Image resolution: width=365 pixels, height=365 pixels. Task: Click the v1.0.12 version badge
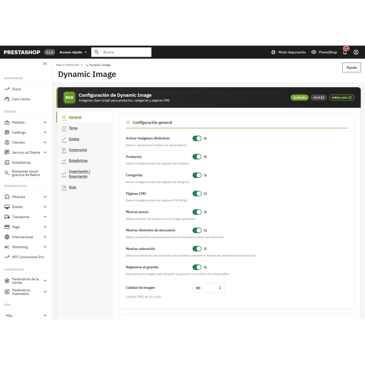(x=319, y=97)
